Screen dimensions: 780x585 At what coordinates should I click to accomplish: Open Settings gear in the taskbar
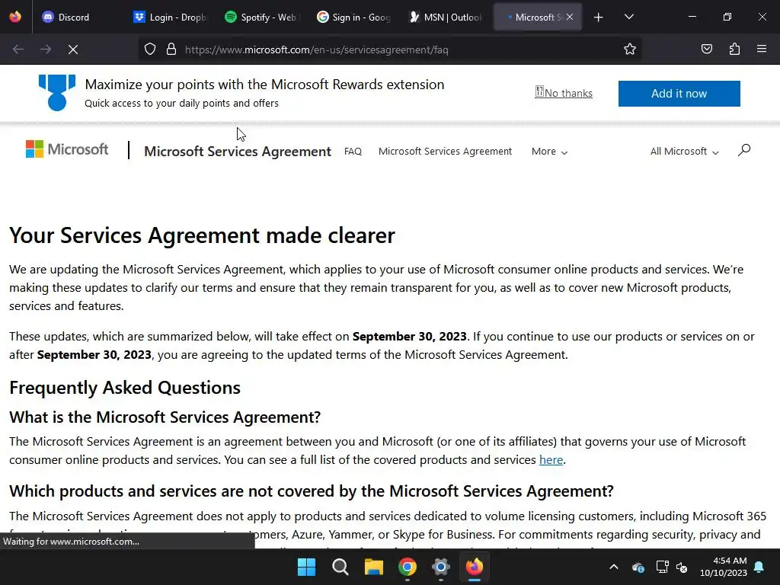click(x=441, y=567)
